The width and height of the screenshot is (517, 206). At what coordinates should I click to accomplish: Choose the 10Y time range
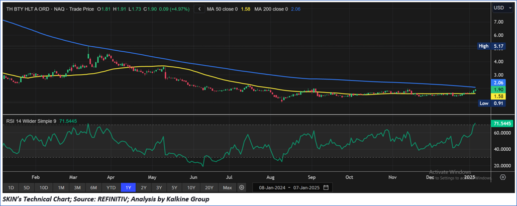[191, 187]
